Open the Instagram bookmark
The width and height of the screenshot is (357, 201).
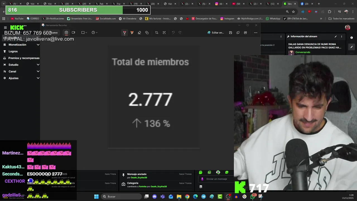pos(227,19)
